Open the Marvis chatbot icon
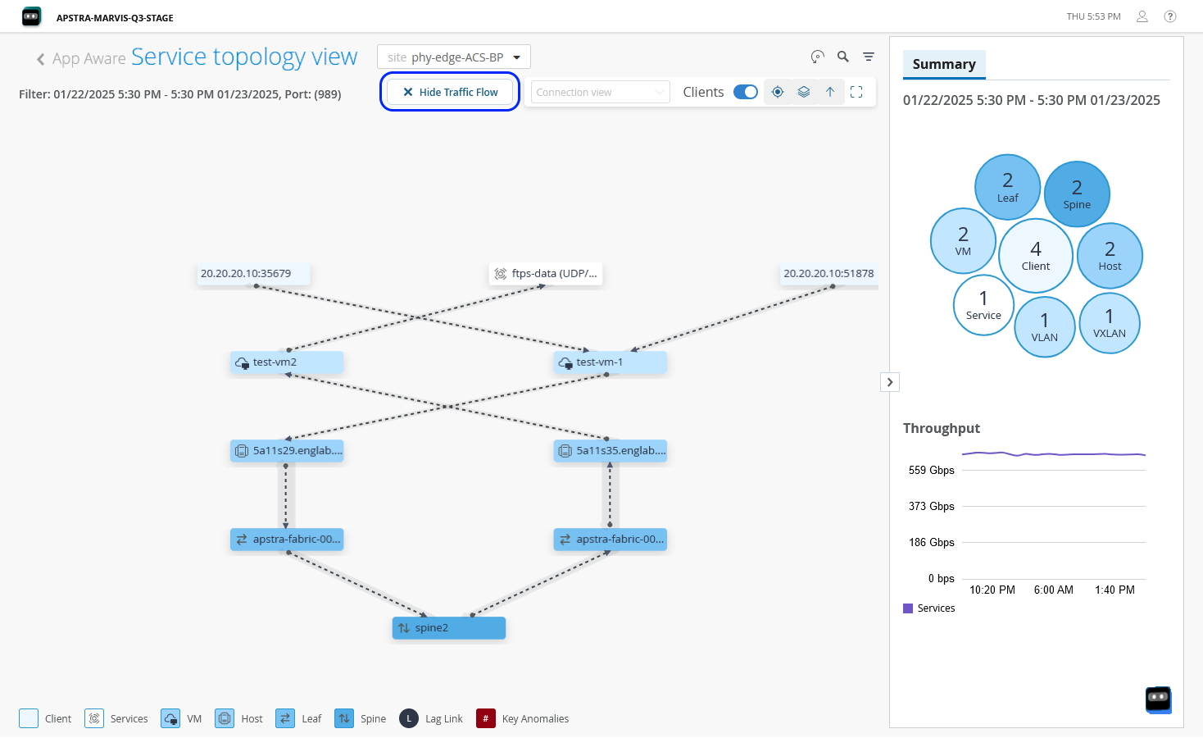1203x738 pixels. [1158, 699]
